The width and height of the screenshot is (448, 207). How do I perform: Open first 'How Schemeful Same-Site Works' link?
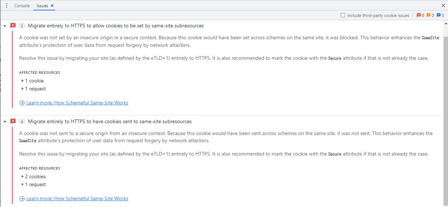pyautogui.click(x=77, y=103)
